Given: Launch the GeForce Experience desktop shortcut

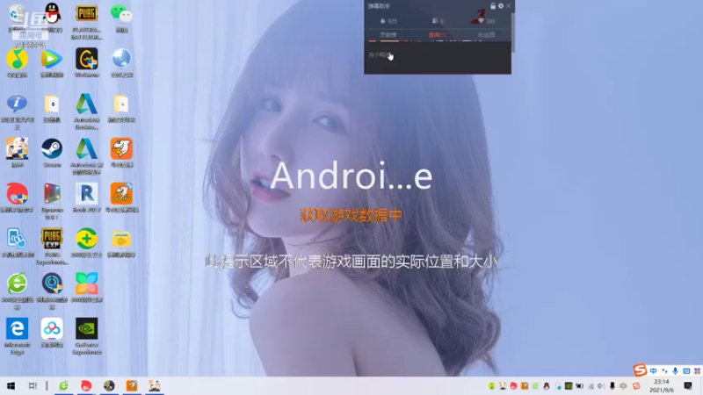Looking at the screenshot, I should [x=86, y=328].
